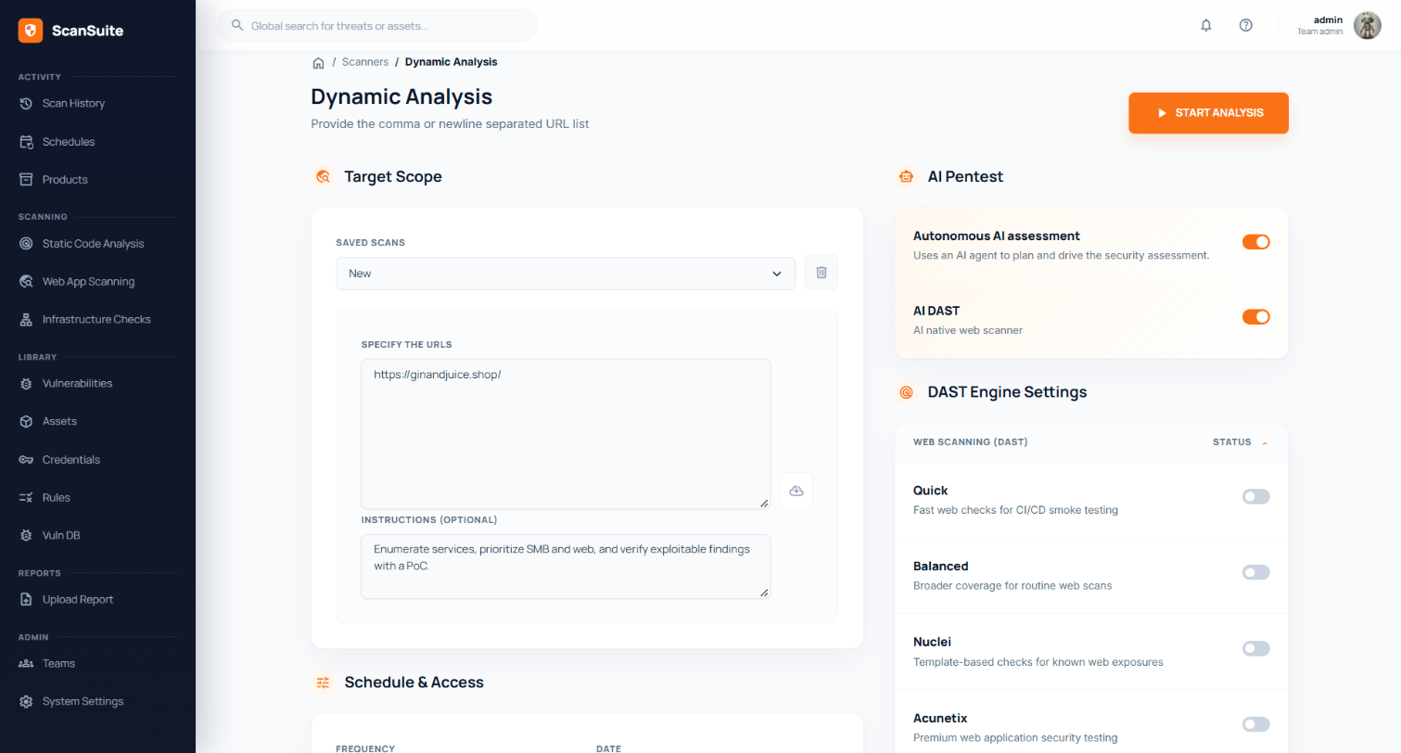This screenshot has width=1401, height=753.
Task: Click the START ANALYSIS button
Action: click(x=1208, y=113)
